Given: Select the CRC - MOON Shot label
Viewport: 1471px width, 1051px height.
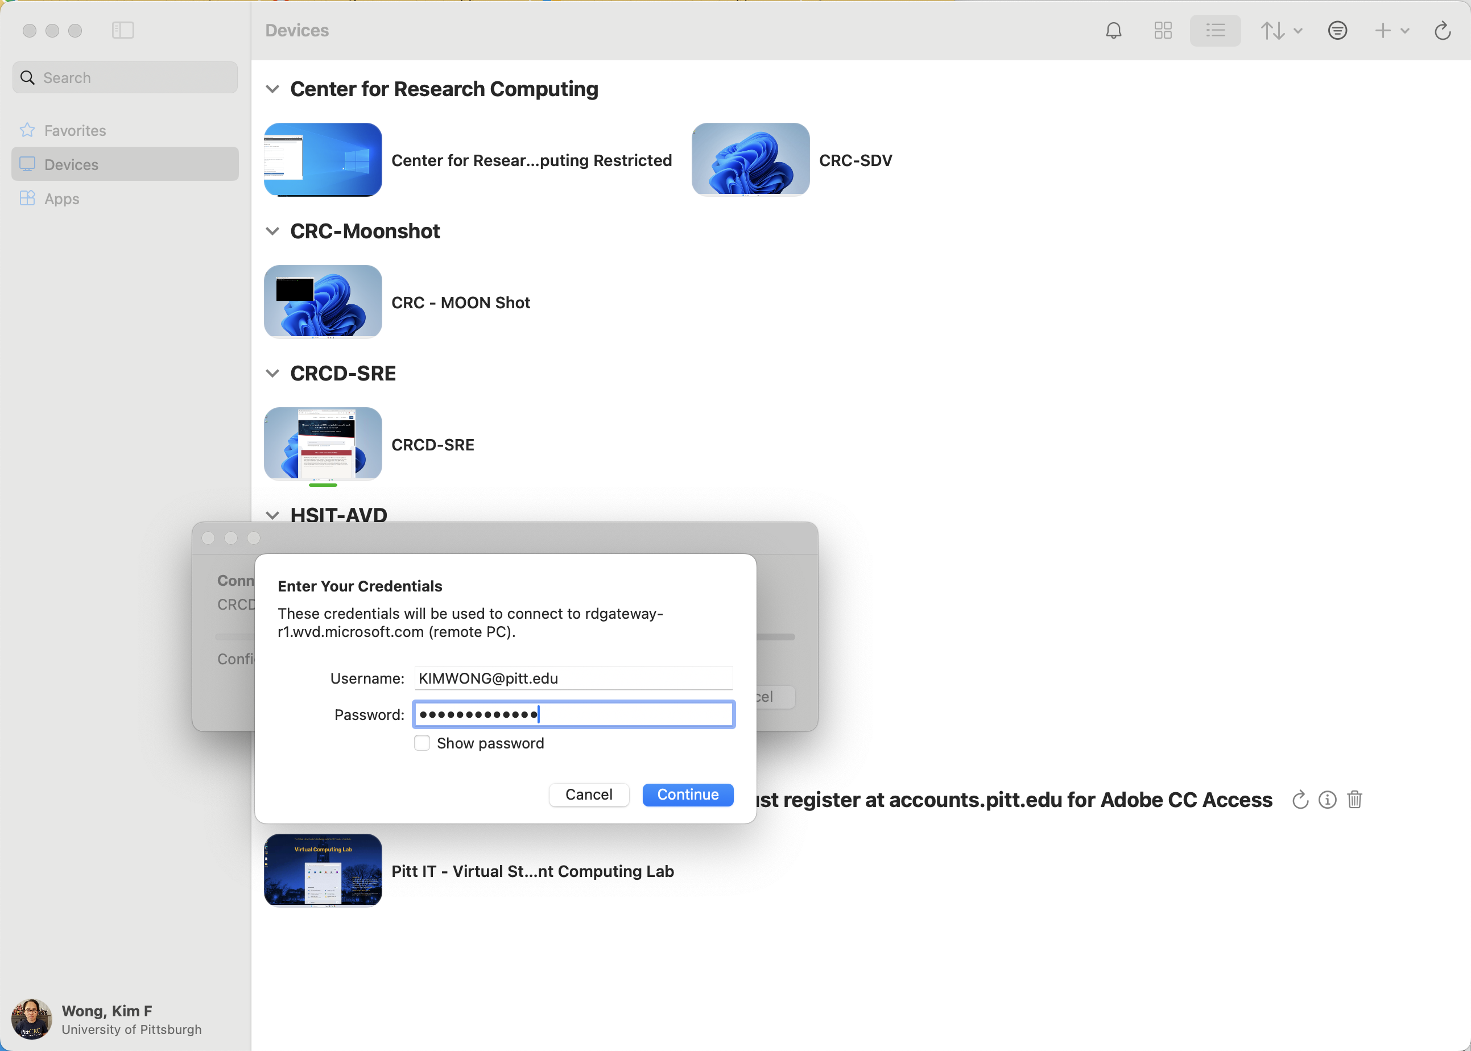Looking at the screenshot, I should tap(461, 302).
